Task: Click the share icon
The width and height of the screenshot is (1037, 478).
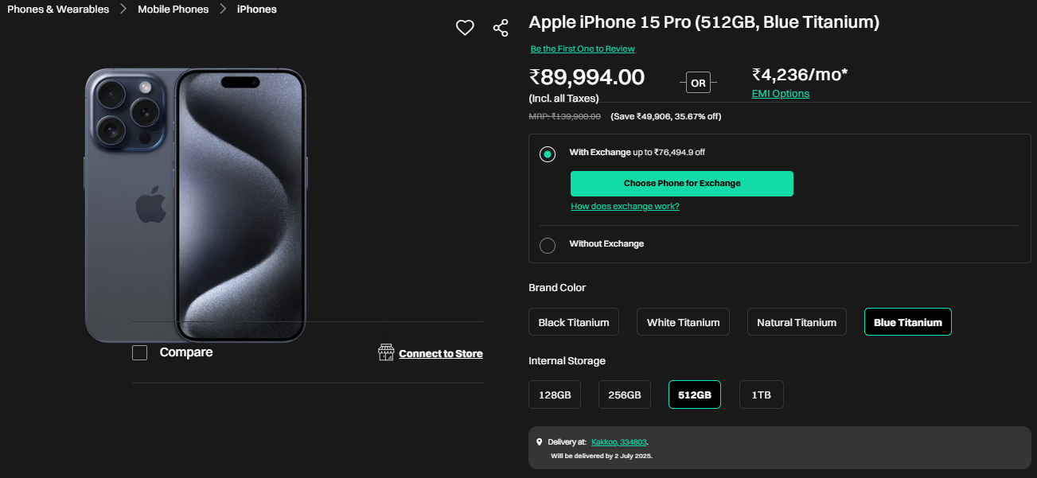Action: (501, 28)
